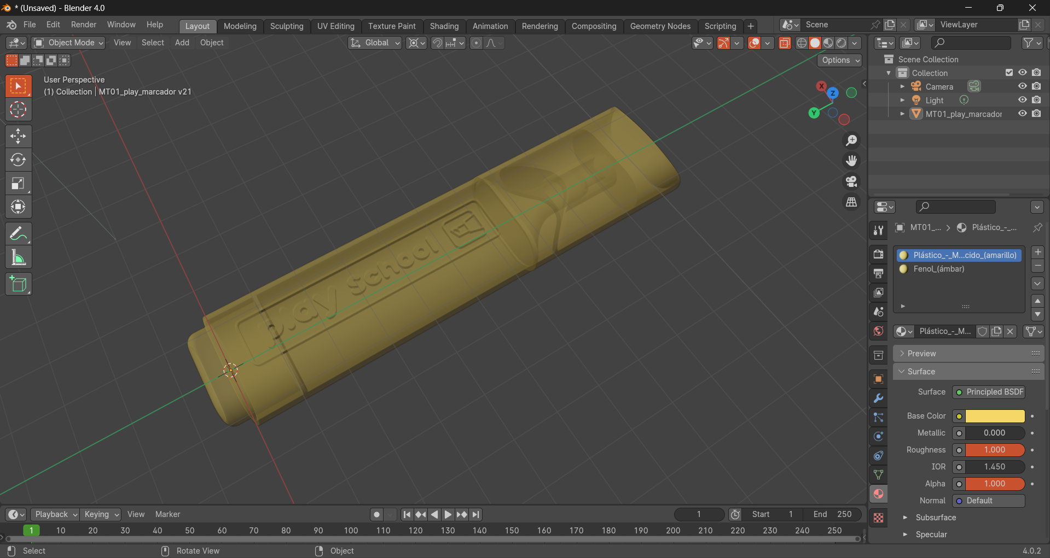
Task: Open the Output properties tab
Action: click(x=878, y=273)
